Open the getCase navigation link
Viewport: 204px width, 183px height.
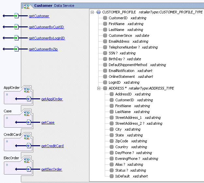[48, 122]
